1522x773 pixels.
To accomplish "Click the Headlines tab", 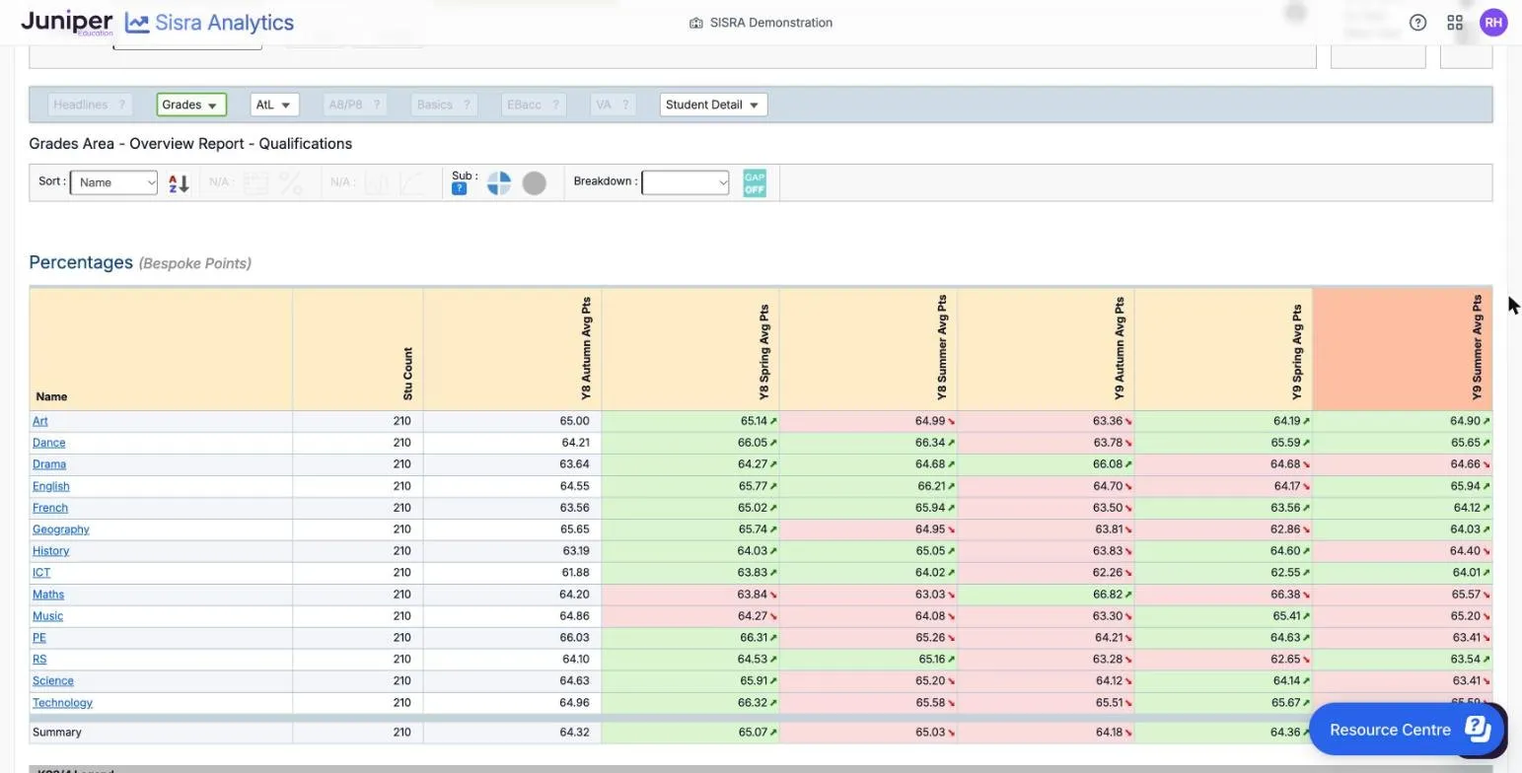I will (x=89, y=105).
